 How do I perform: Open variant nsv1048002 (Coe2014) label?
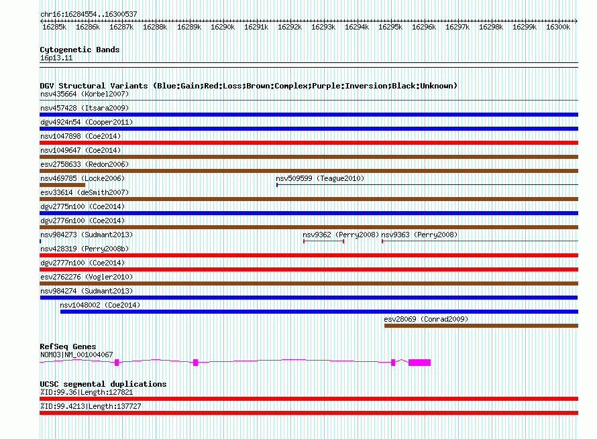pyautogui.click(x=100, y=305)
